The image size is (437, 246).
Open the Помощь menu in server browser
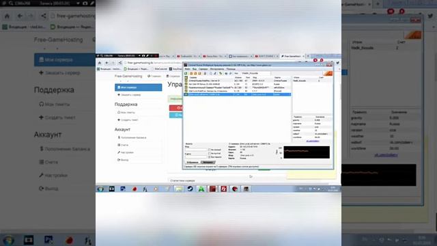pos(231,69)
